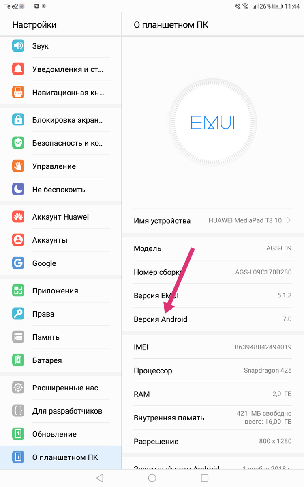
Task: Tap the recent apps square button
Action: [205, 478]
